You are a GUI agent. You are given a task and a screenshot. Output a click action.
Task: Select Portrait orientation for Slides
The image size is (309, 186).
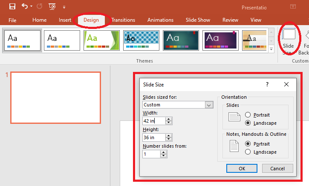click(248, 115)
